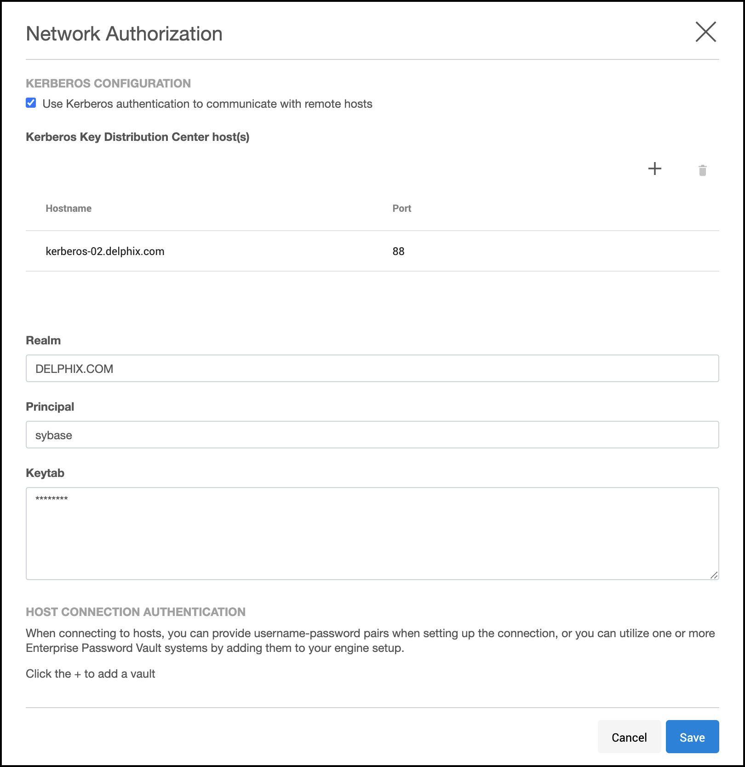This screenshot has width=745, height=767.
Task: Click inside the Keytab text area
Action: pos(372,533)
